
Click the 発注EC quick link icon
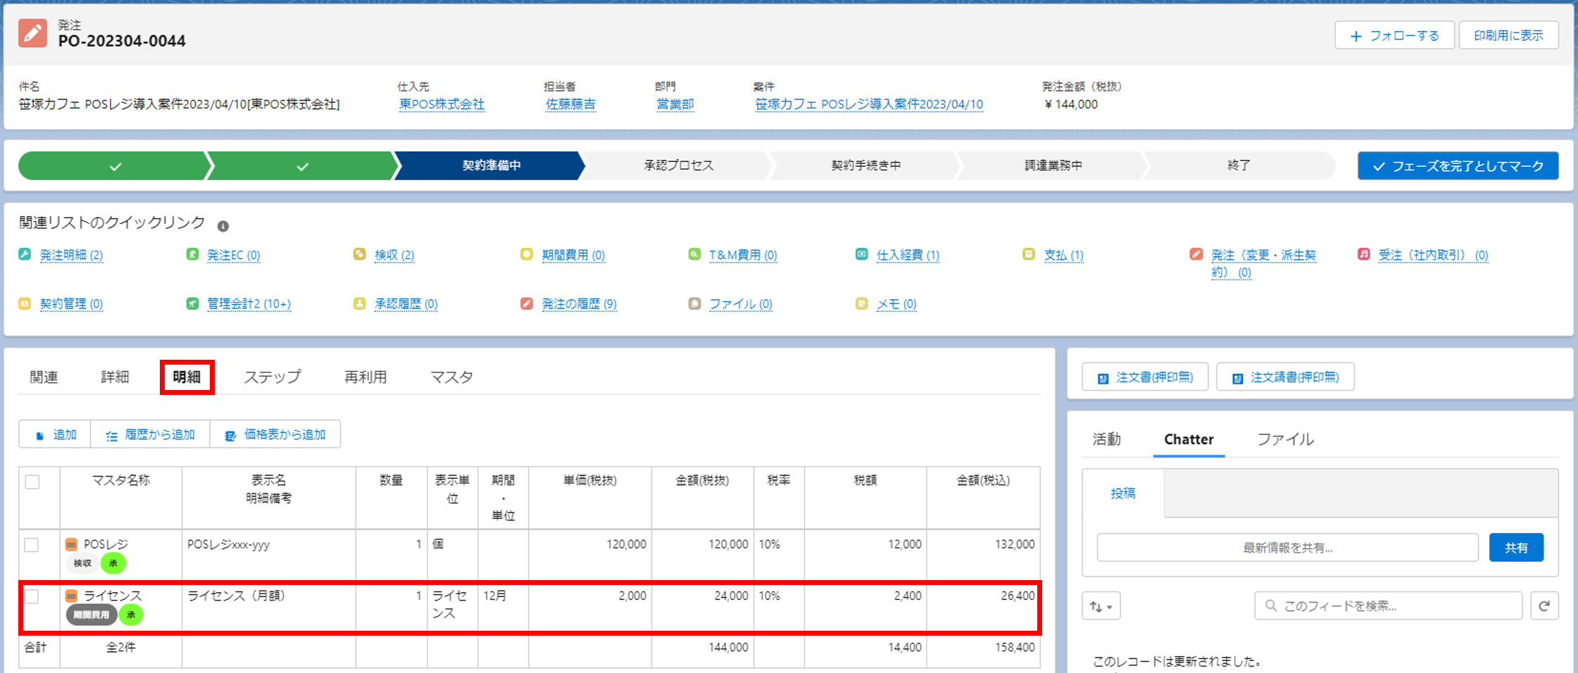click(x=192, y=254)
